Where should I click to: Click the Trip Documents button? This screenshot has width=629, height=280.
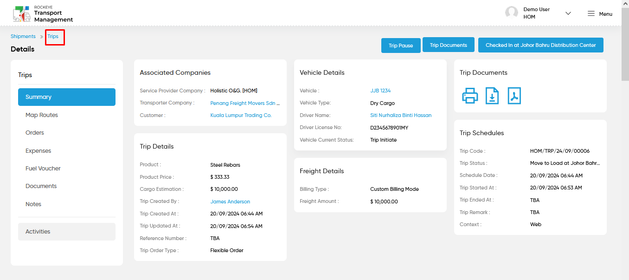tap(449, 45)
